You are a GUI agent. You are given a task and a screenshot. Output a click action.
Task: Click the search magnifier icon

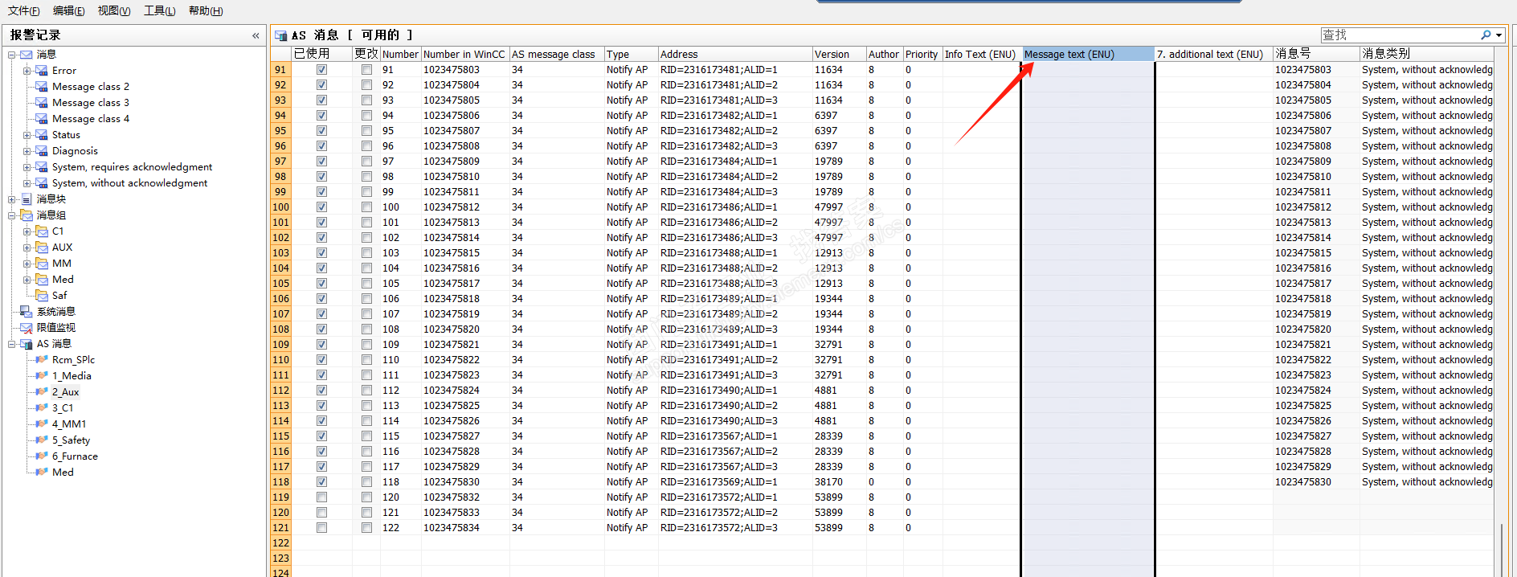[1486, 35]
